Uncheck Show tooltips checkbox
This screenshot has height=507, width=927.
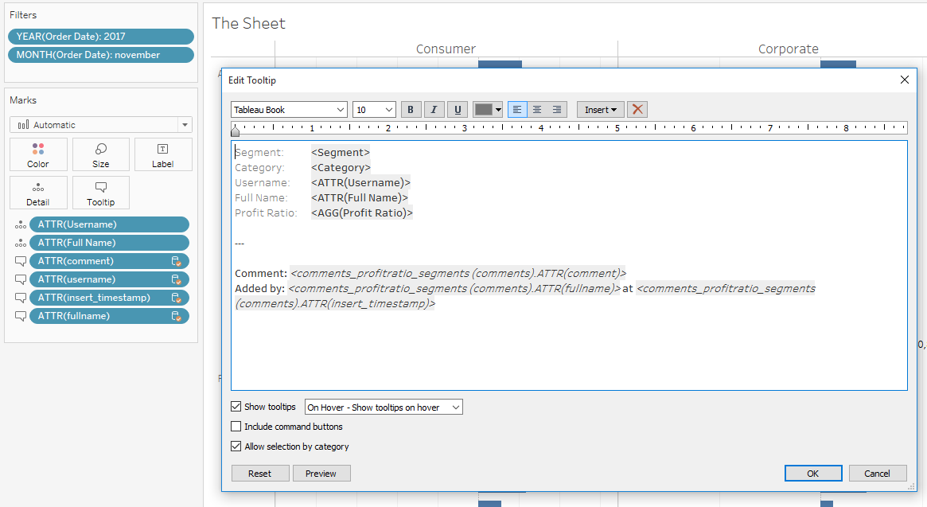pyautogui.click(x=236, y=407)
